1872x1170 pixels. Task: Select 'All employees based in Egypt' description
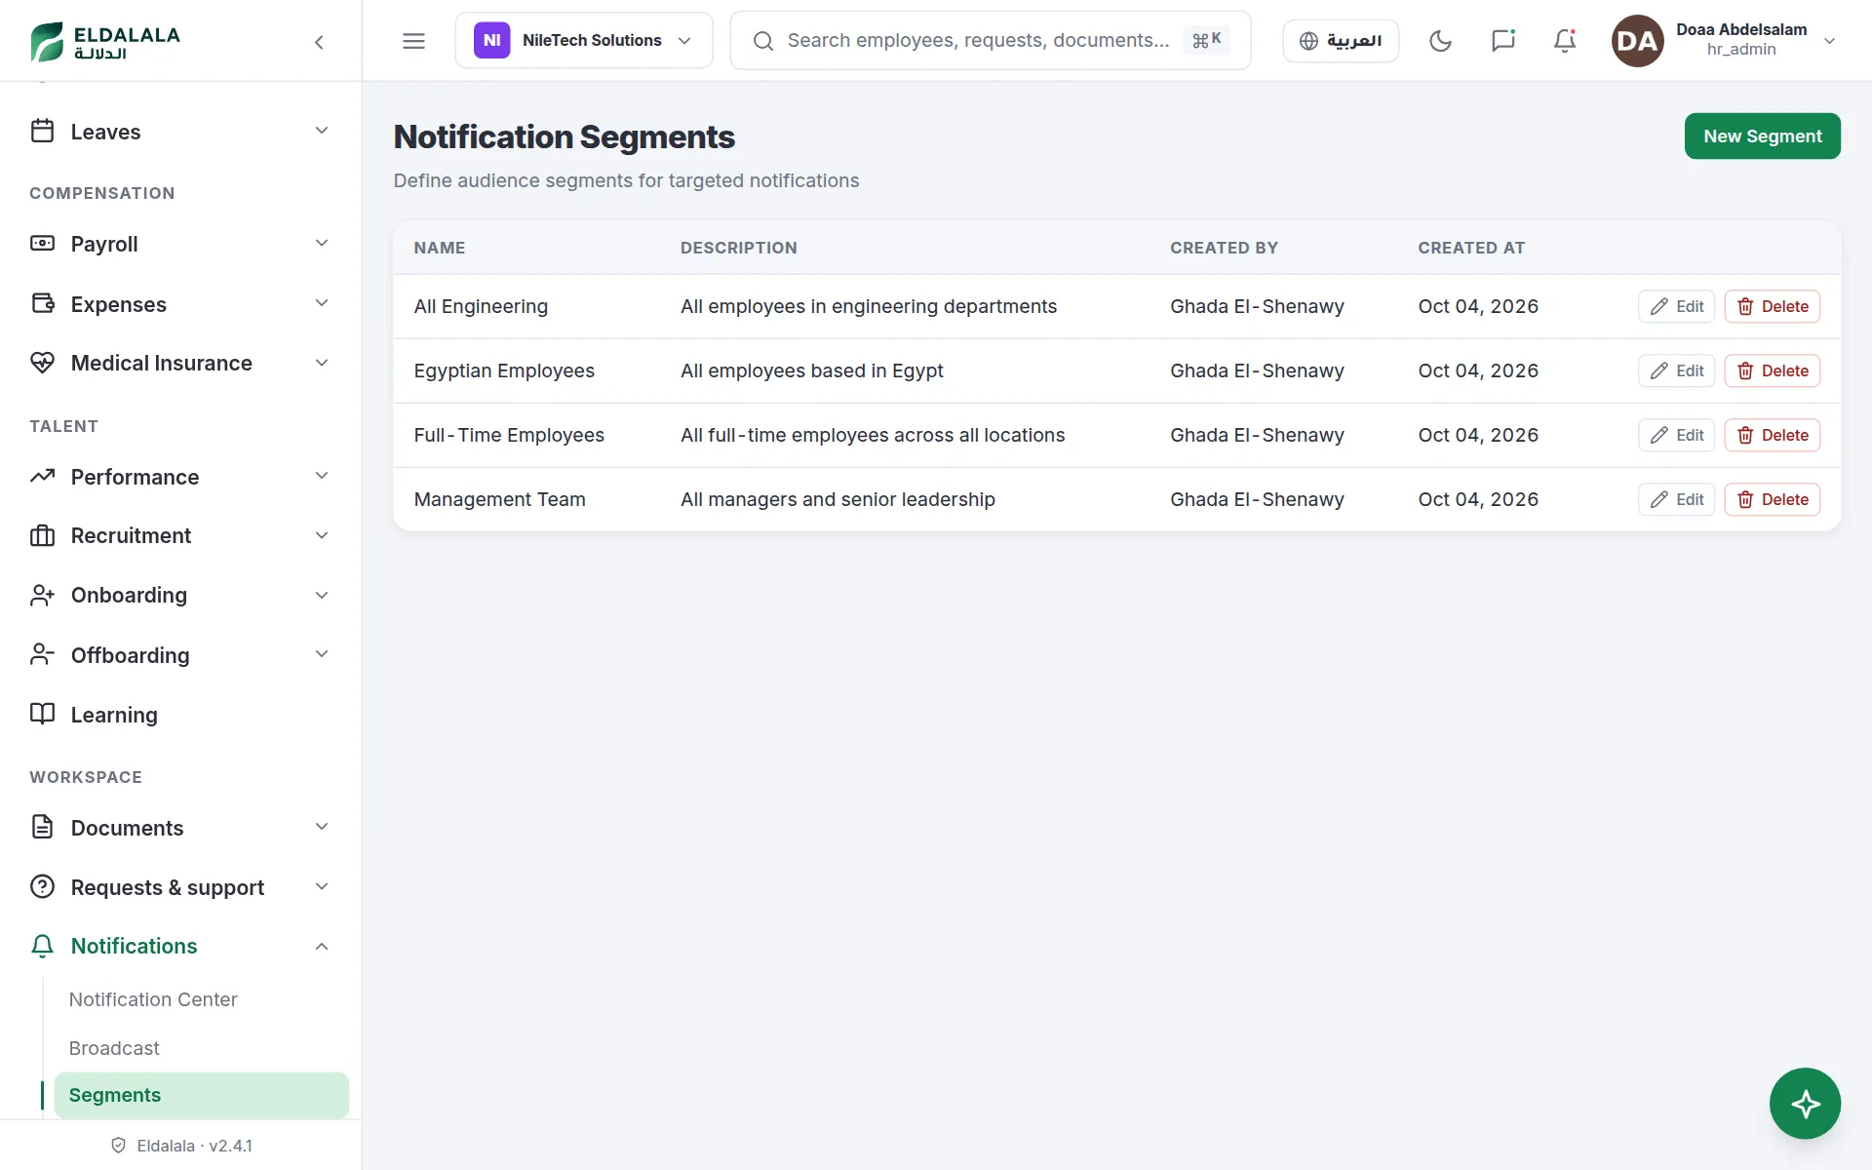[x=811, y=370]
